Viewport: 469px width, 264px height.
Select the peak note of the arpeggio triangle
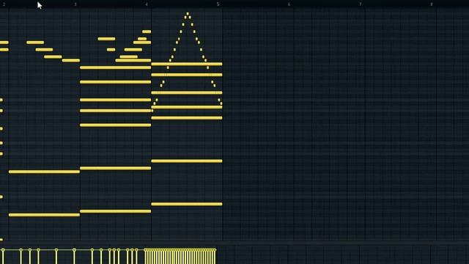click(188, 13)
